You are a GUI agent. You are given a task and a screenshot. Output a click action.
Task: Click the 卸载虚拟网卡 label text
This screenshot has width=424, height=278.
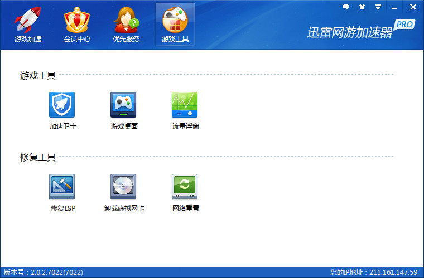click(x=124, y=208)
